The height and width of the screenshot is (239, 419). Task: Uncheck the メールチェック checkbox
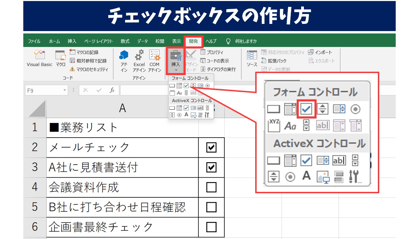pyautogui.click(x=211, y=147)
